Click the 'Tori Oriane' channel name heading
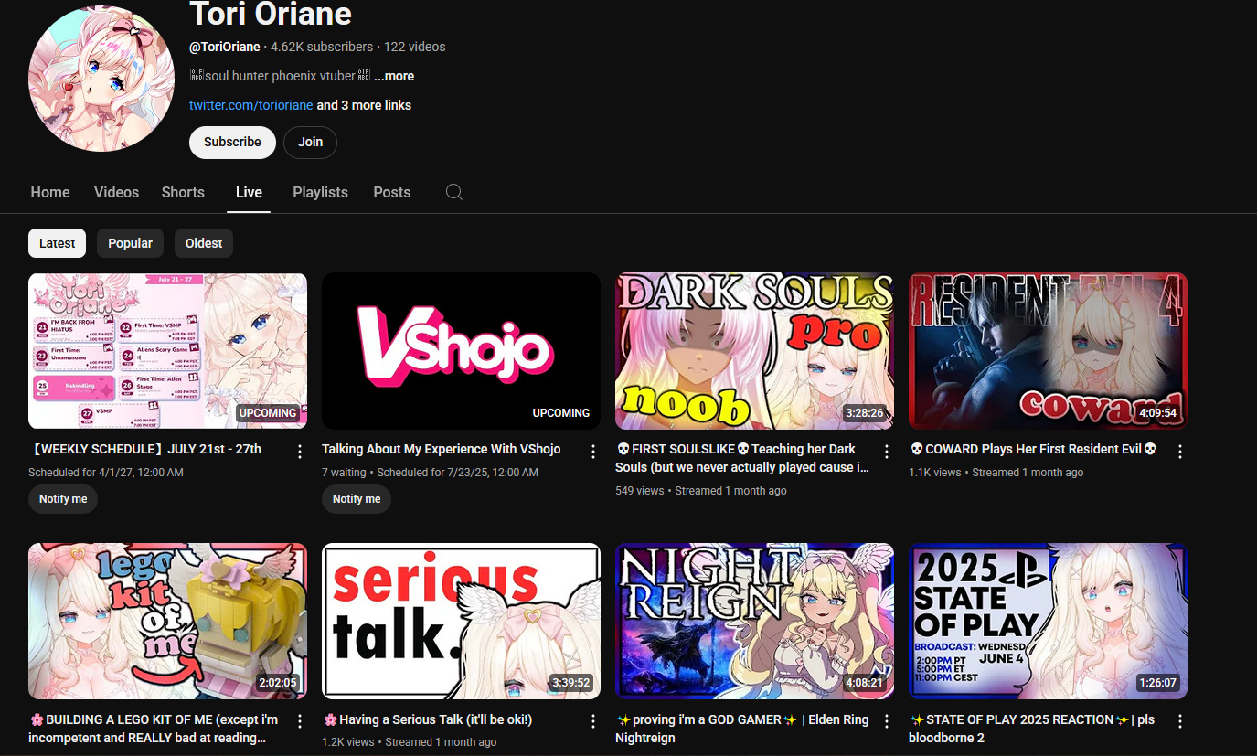The height and width of the screenshot is (756, 1257). click(271, 14)
